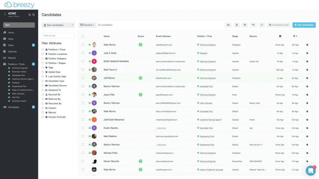Enable the Positions / Pools filter checkbox
The image size is (319, 179).
(x=43, y=50)
